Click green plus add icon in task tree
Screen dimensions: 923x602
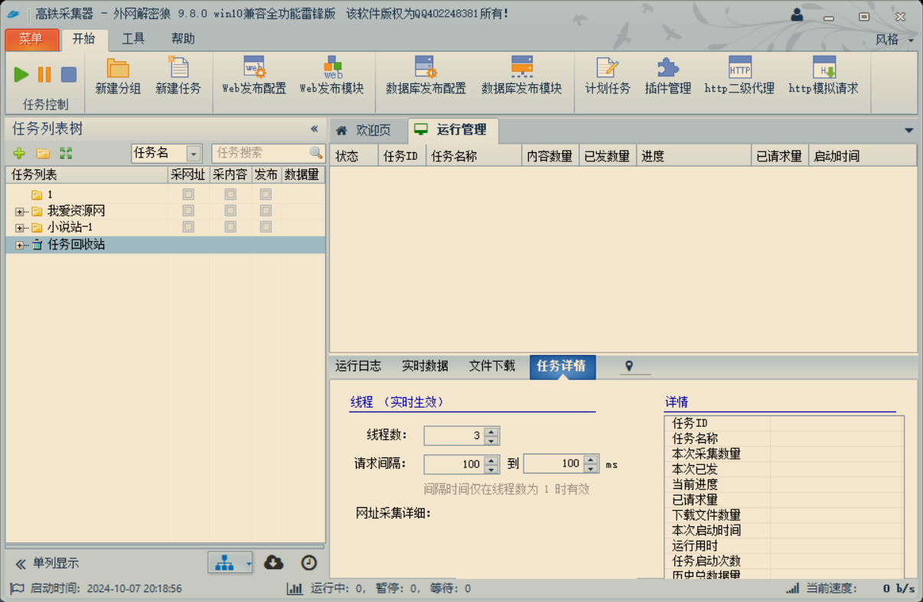(19, 154)
